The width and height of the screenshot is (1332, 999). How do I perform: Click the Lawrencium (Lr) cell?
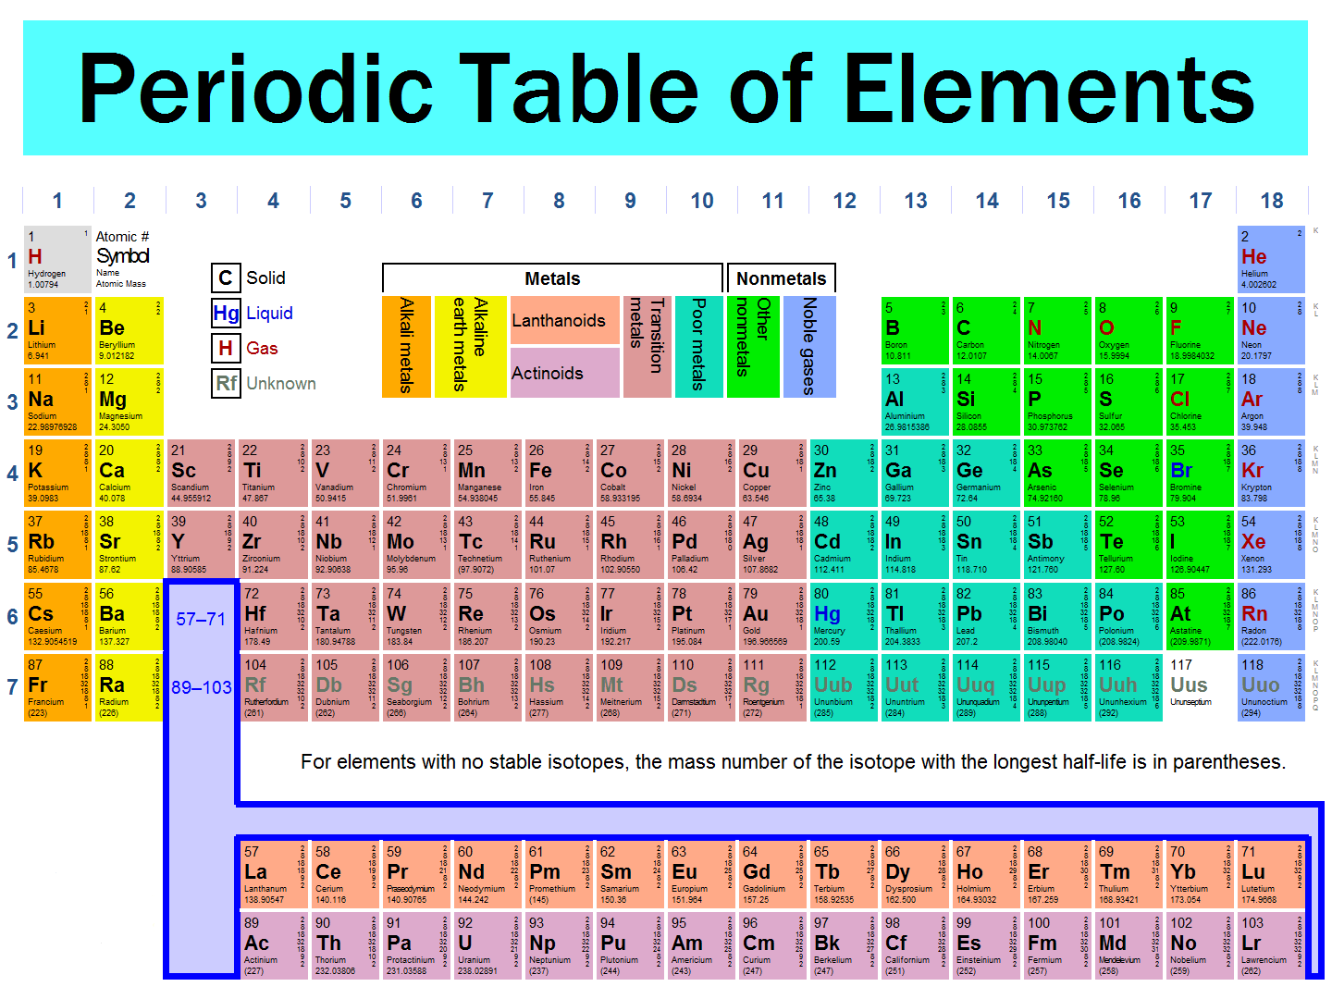coord(1272,945)
